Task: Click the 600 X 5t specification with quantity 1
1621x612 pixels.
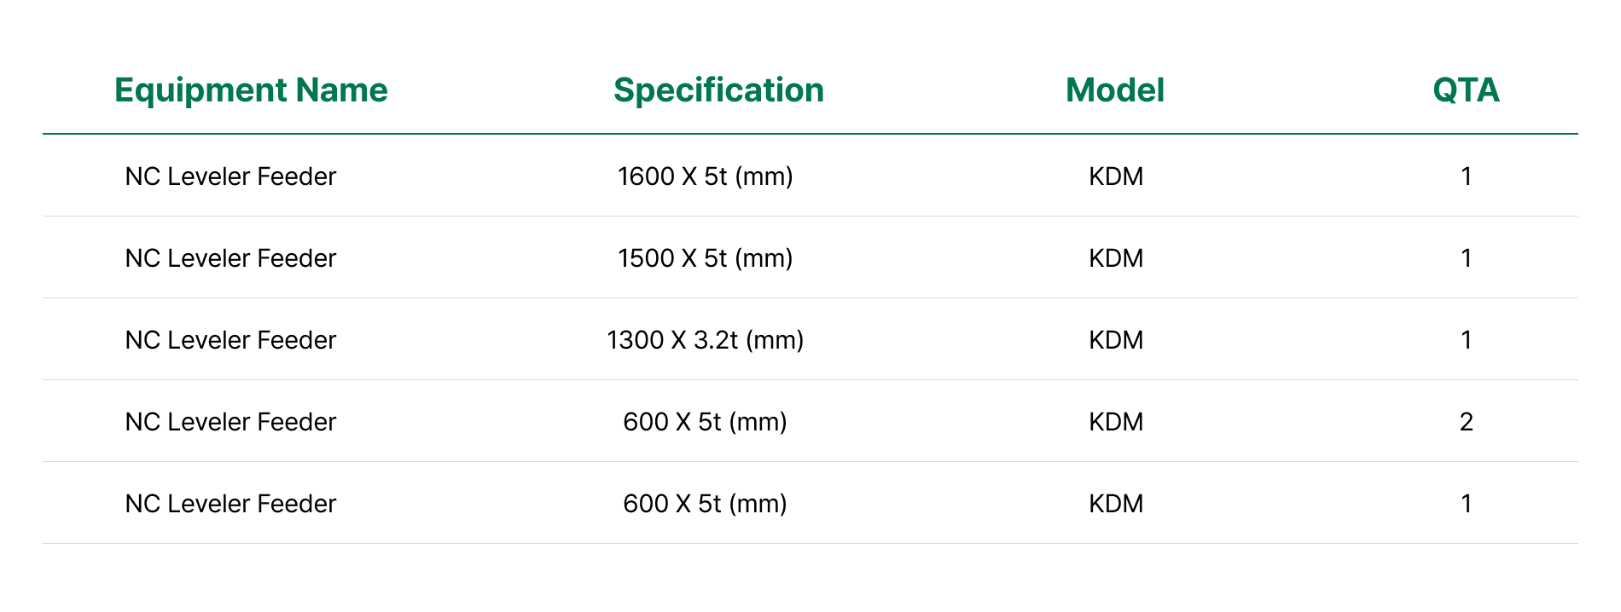Action: (x=705, y=504)
